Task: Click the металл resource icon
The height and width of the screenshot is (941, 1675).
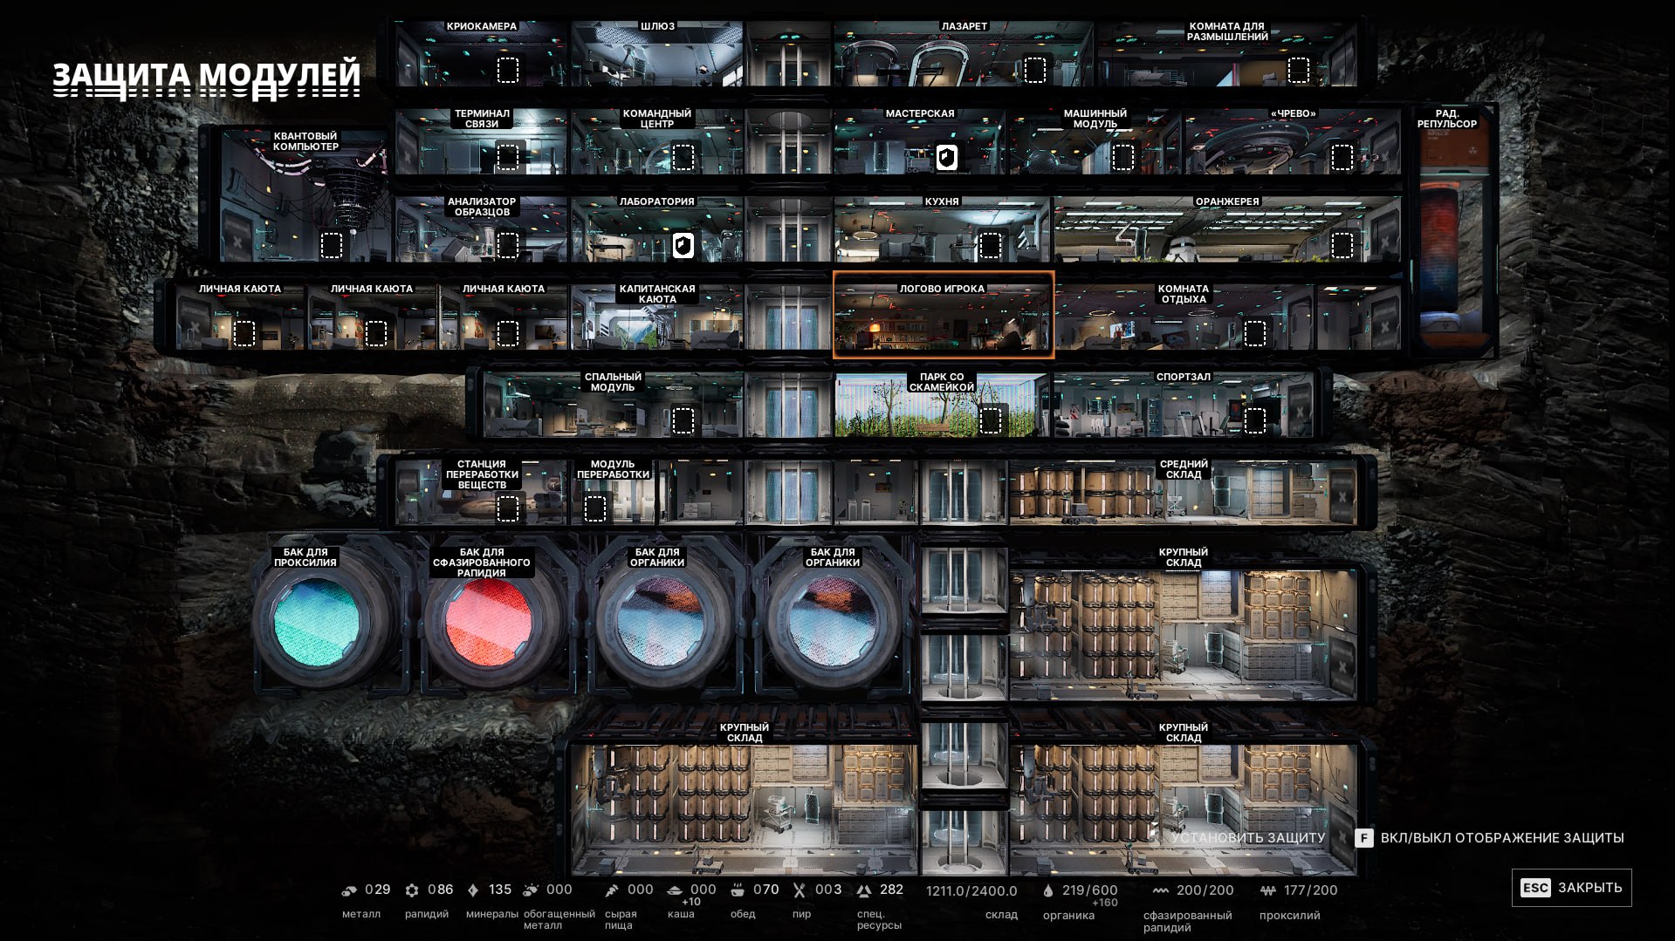Action: point(349,890)
